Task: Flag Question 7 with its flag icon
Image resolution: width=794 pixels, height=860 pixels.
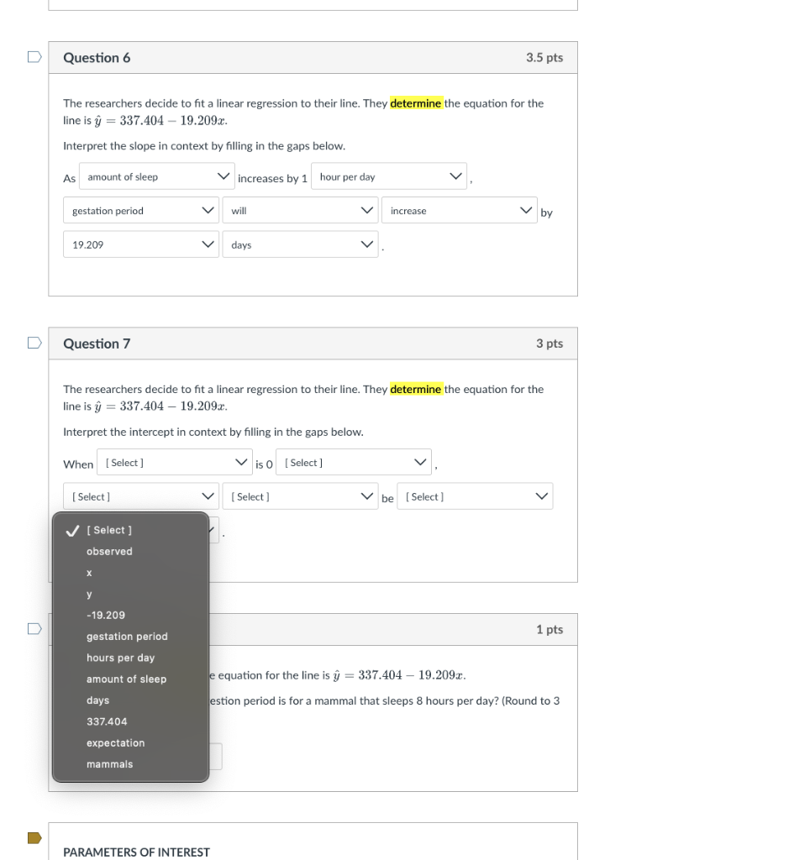Action: 34,343
